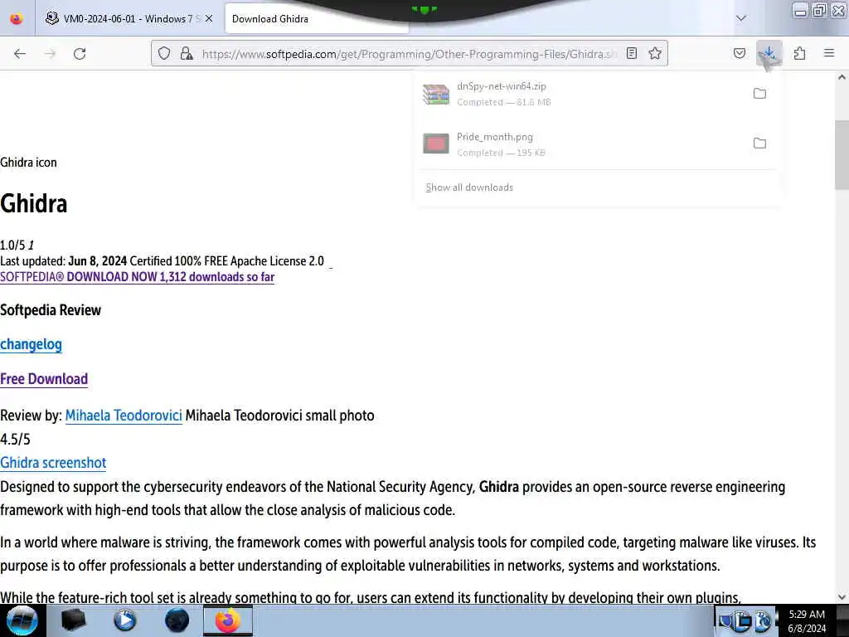Open the Pride_month.png download thumbnail
The height and width of the screenshot is (637, 849).
coord(436,143)
